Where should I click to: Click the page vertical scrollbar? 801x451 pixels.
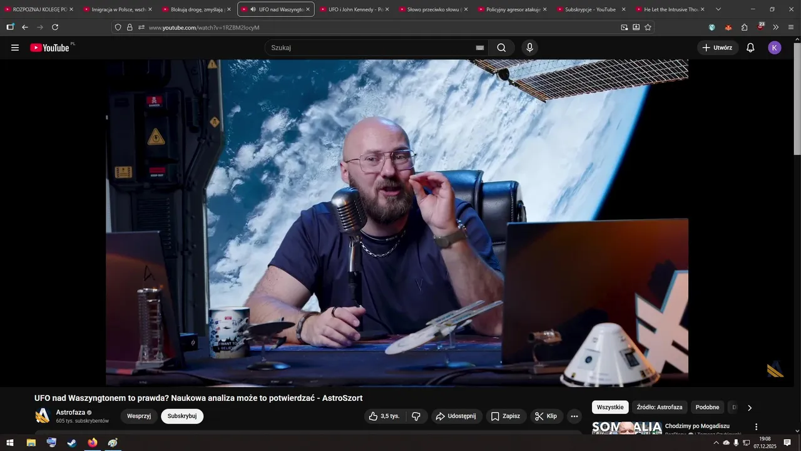tap(797, 98)
